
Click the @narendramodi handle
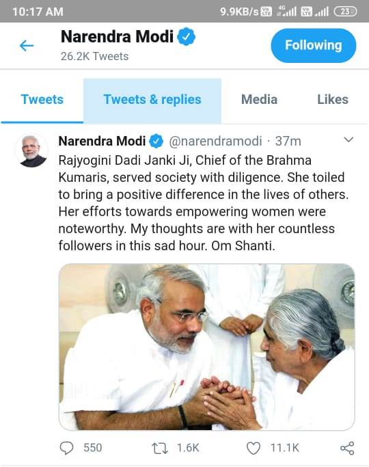(215, 141)
